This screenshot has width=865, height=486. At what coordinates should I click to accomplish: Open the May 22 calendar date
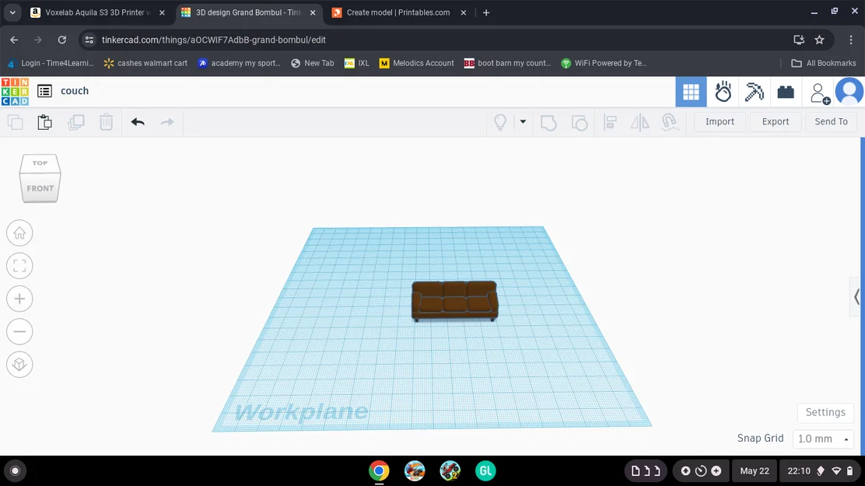(x=754, y=470)
